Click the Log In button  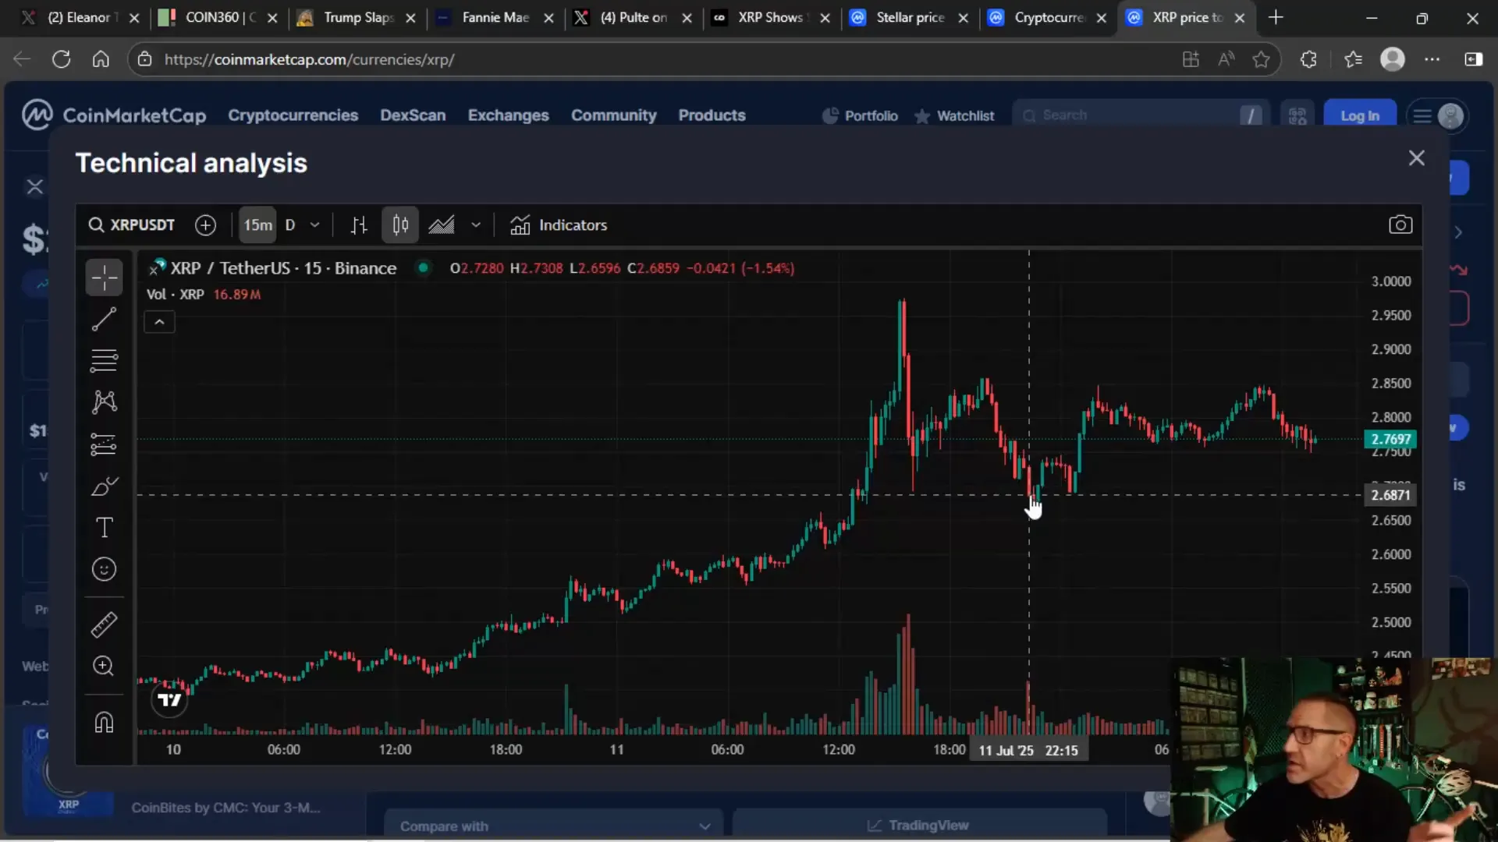point(1360,115)
